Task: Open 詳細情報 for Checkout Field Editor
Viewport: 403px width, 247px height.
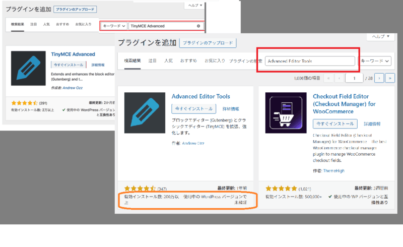Action: [372, 124]
